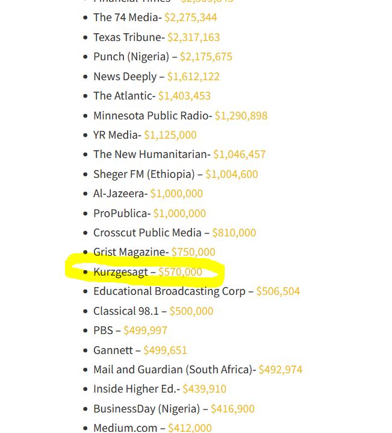Select The Atlantic $1,403,453 link
The image size is (392, 433).
coord(184,96)
